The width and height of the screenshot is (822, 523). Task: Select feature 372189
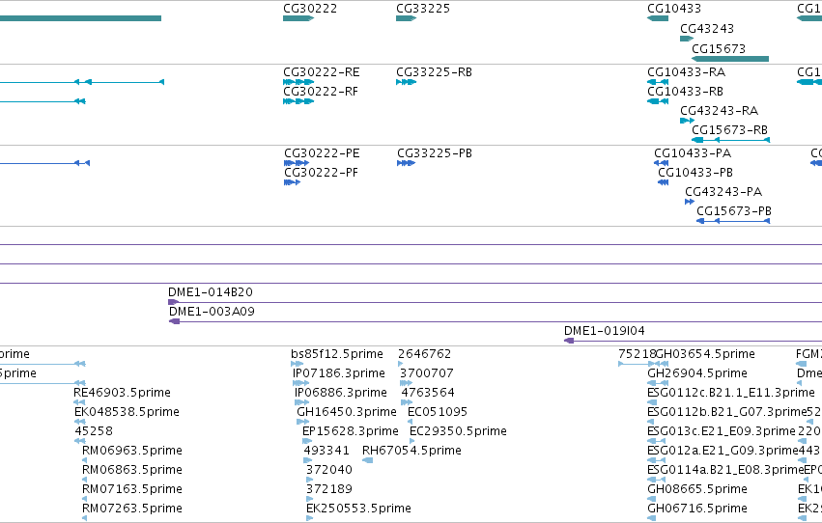tap(329, 489)
